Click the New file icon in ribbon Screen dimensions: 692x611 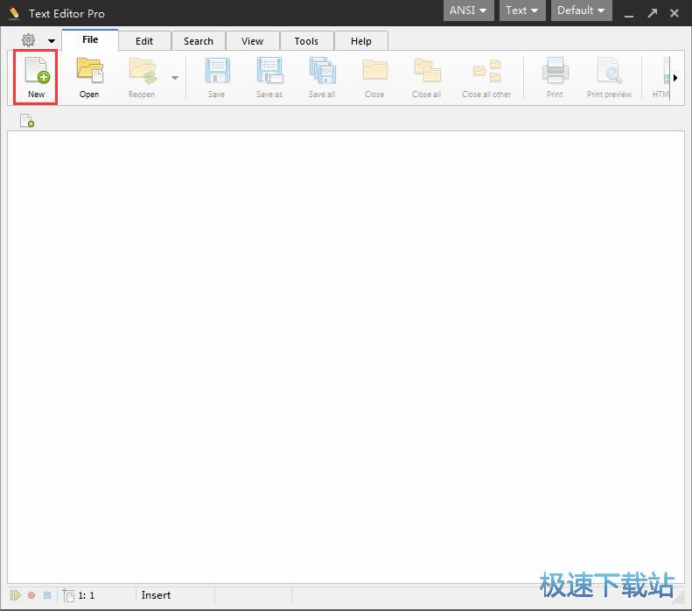[x=36, y=77]
